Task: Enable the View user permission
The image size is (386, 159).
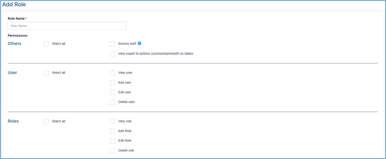Action: click(x=112, y=73)
